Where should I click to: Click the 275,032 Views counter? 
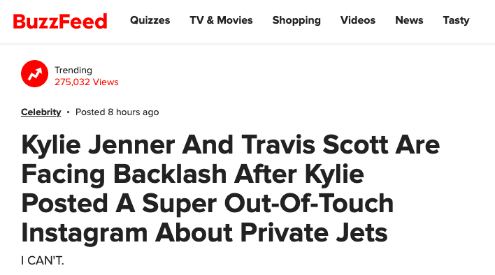tap(87, 82)
